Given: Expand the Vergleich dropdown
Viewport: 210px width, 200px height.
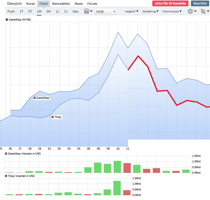Looking at the screenshot, I should [132, 11].
